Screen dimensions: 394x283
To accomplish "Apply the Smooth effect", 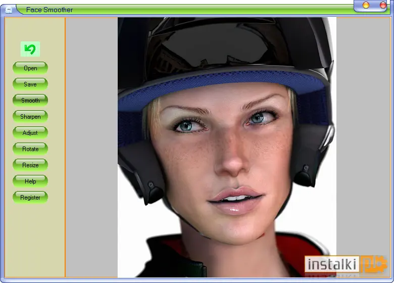I will [30, 101].
